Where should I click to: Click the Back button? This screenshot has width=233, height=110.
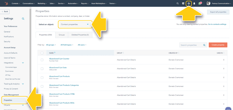[5, 11]
